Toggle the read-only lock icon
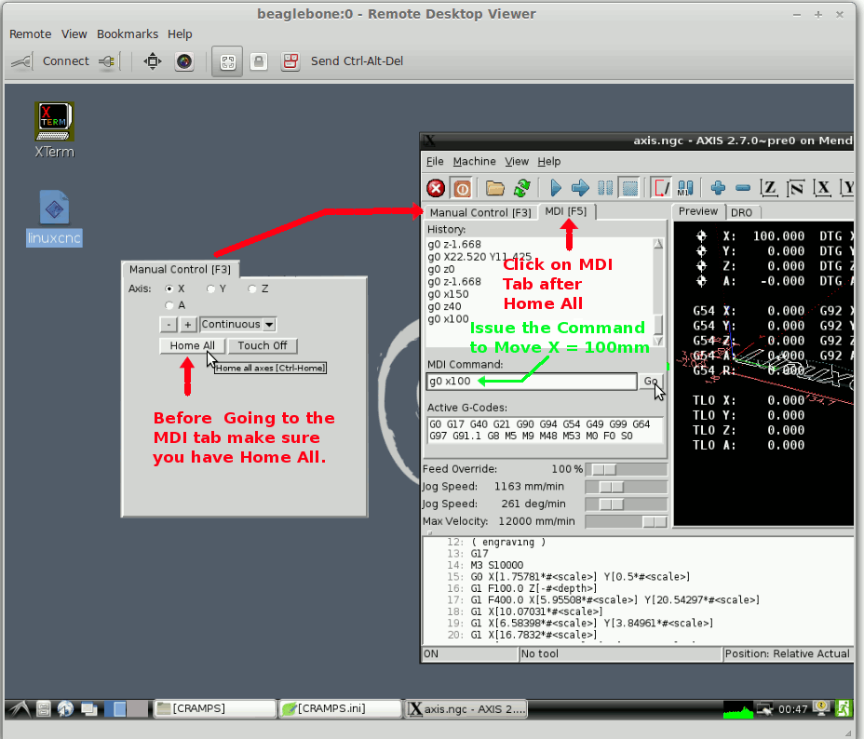Image resolution: width=864 pixels, height=739 pixels. coord(259,61)
